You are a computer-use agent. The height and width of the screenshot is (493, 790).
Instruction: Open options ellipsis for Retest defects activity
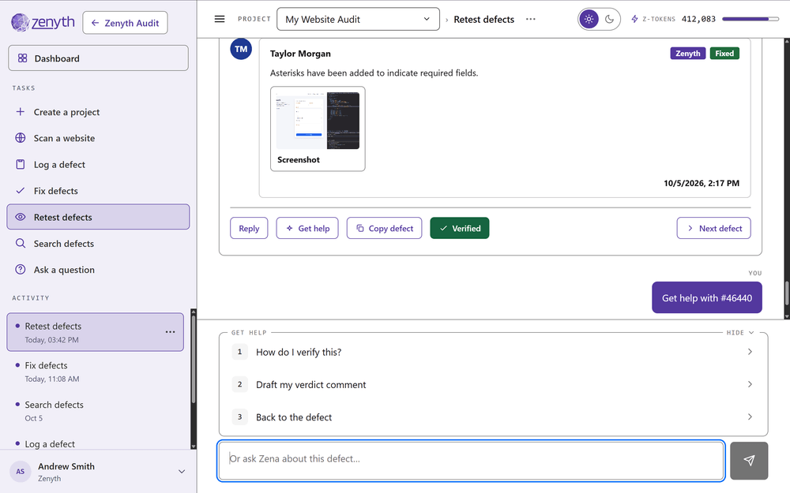tap(171, 332)
